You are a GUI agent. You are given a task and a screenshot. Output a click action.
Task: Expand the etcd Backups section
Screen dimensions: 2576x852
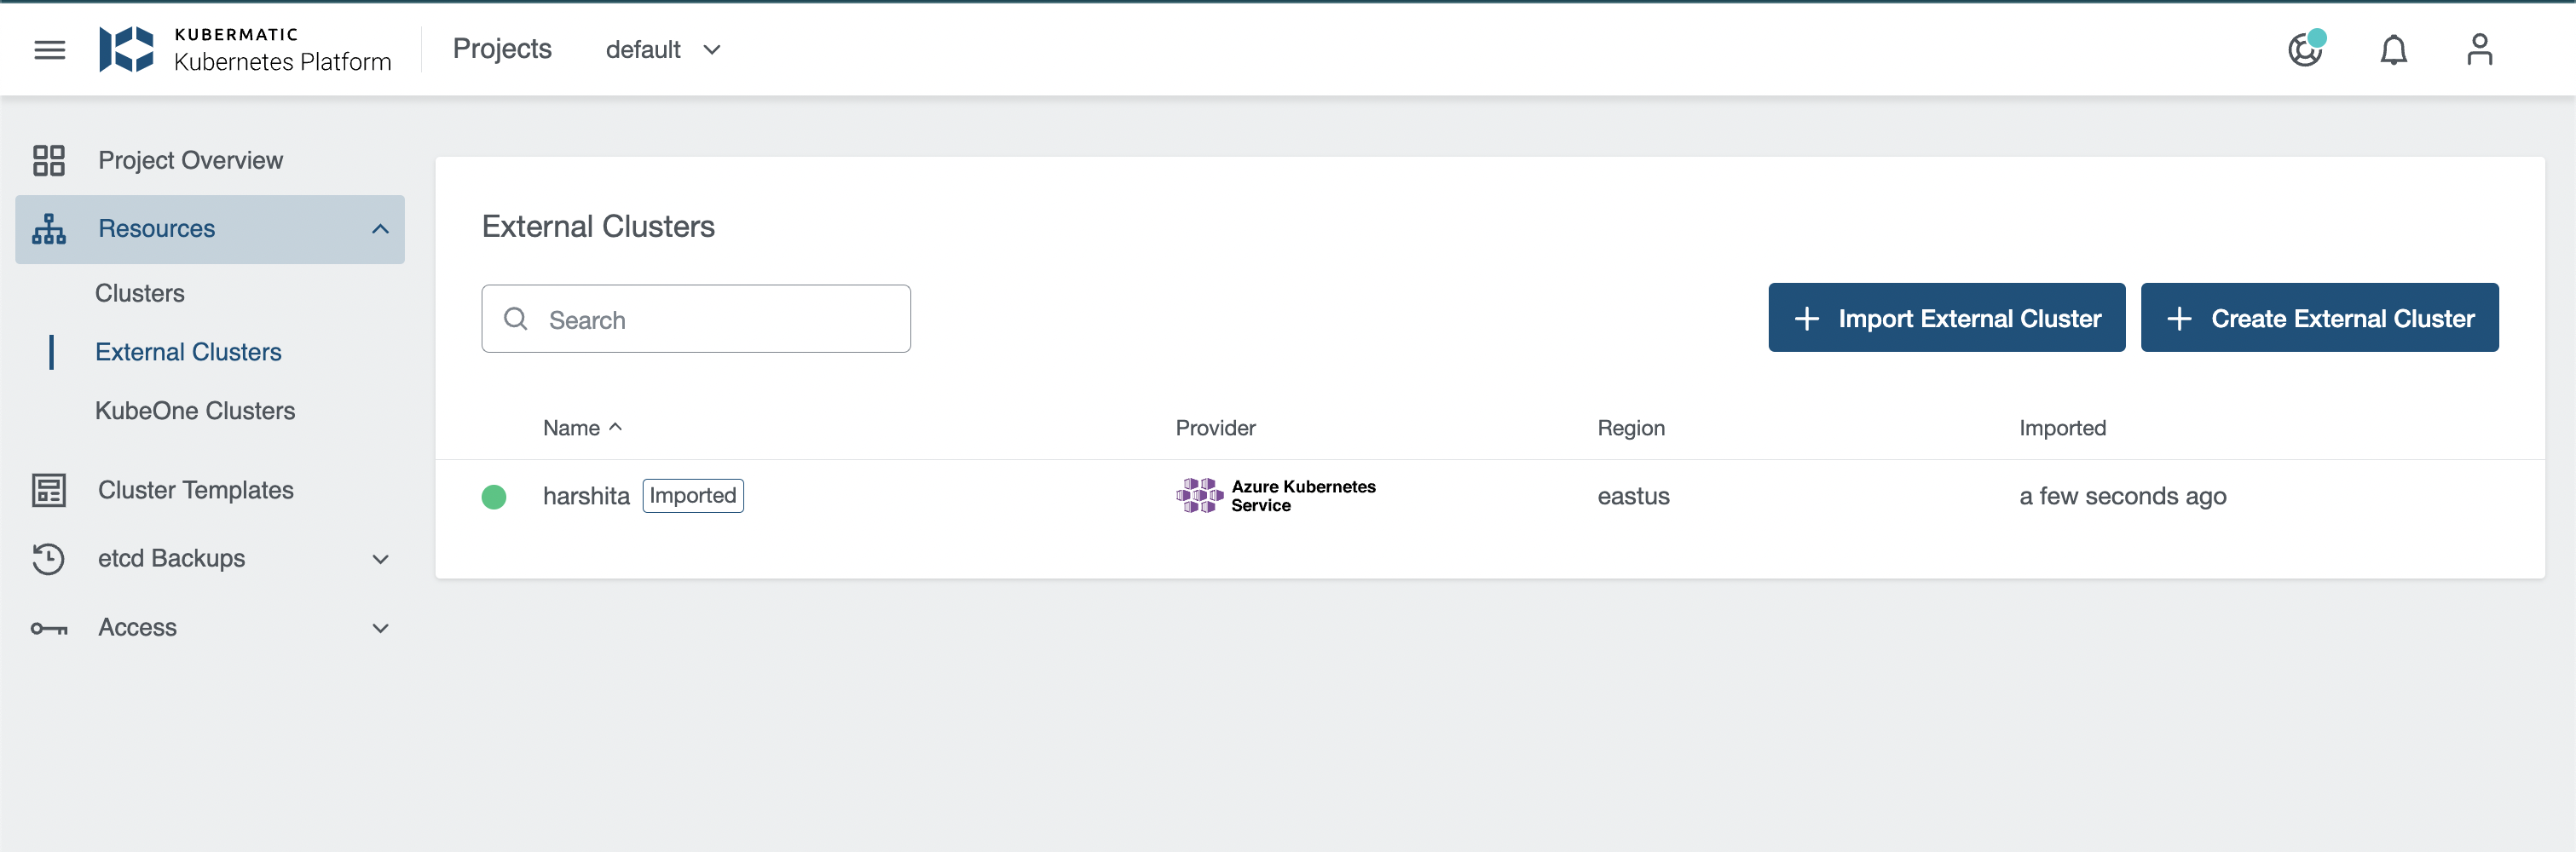(380, 558)
